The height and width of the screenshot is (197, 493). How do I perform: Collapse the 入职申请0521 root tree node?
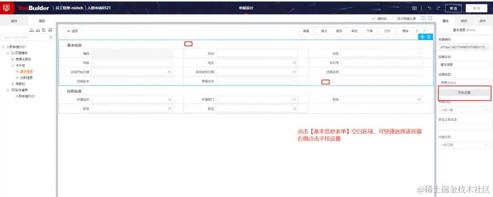click(3, 47)
